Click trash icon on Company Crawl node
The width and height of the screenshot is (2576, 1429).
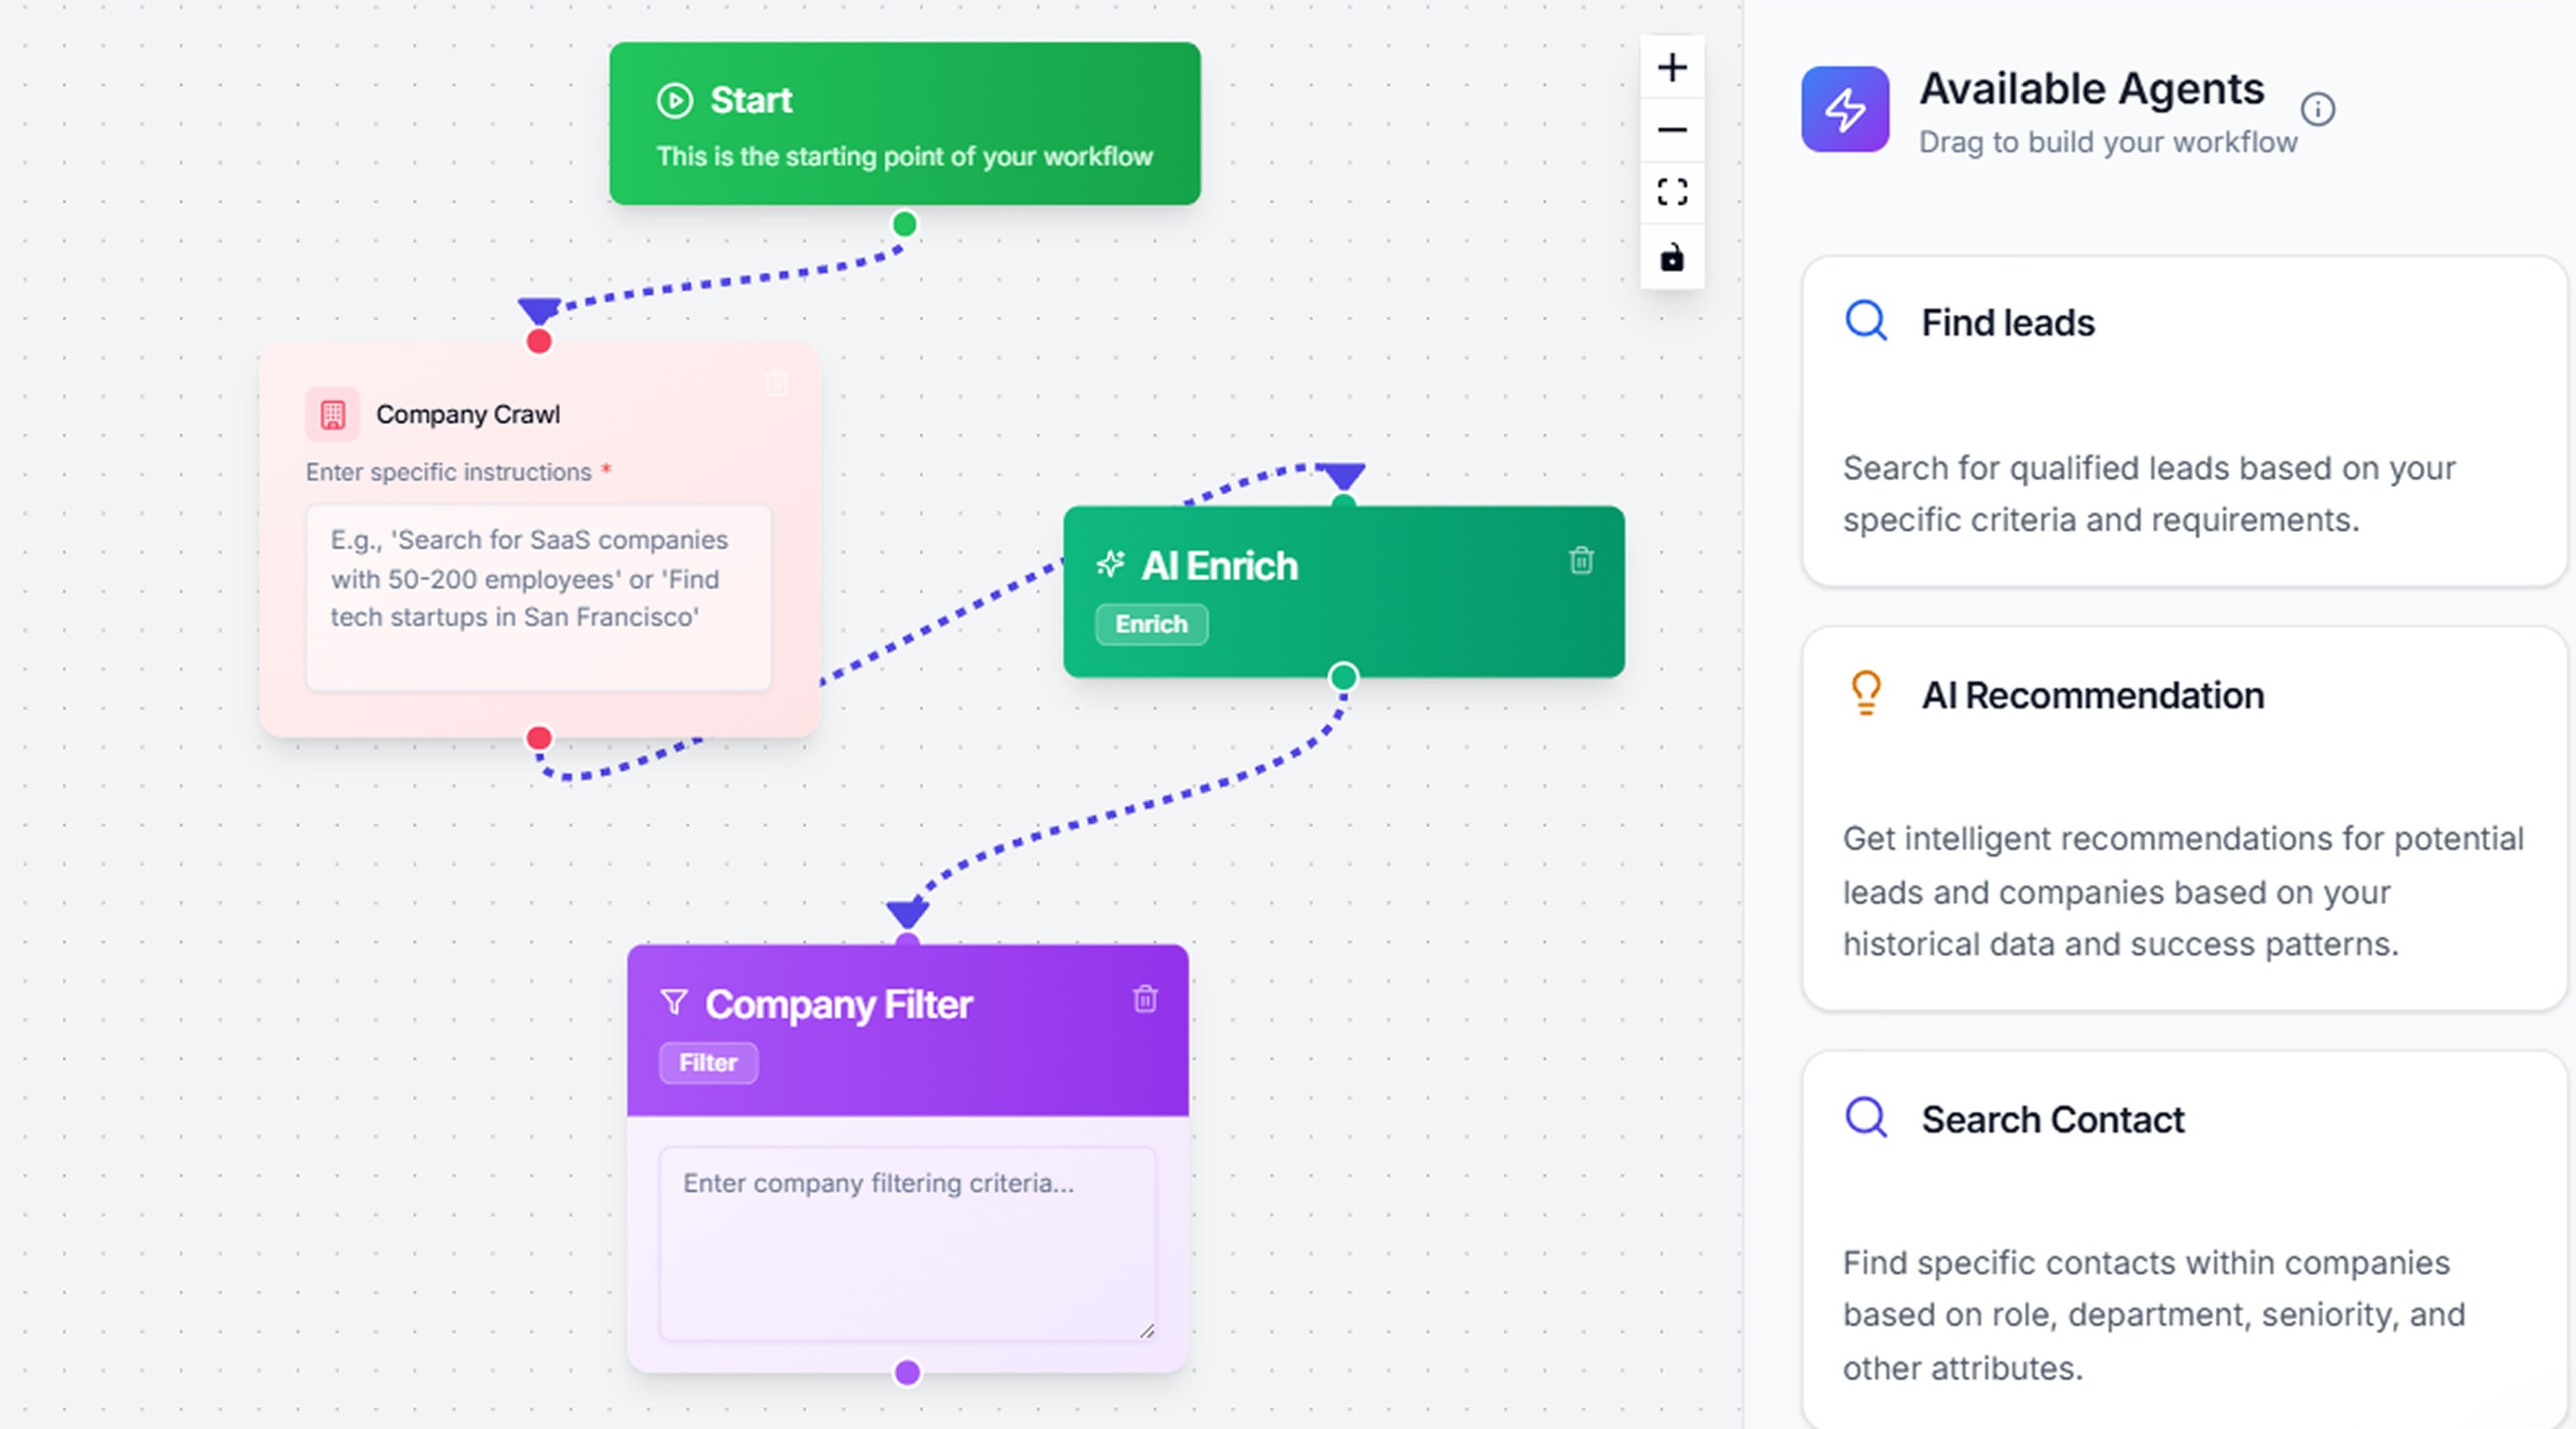click(x=777, y=383)
